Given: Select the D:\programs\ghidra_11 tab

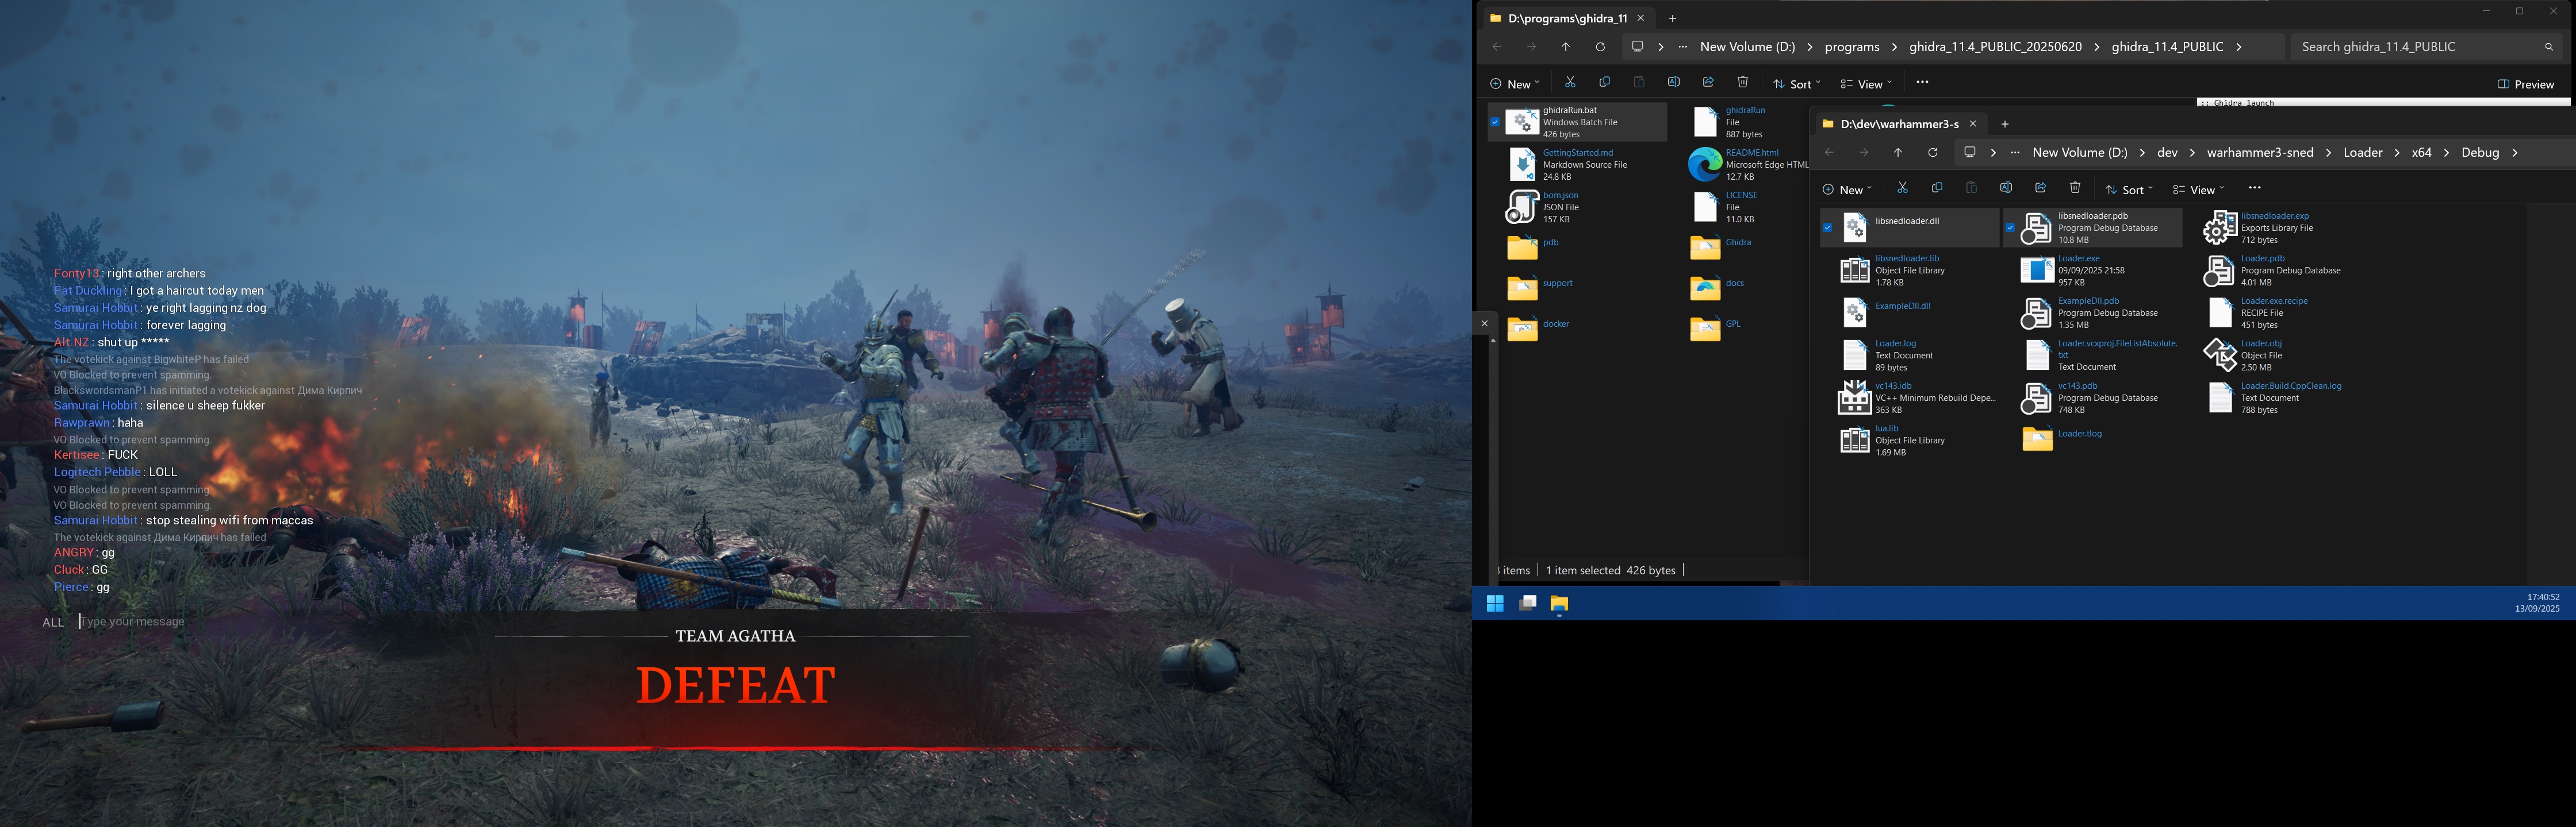Looking at the screenshot, I should 1567,18.
